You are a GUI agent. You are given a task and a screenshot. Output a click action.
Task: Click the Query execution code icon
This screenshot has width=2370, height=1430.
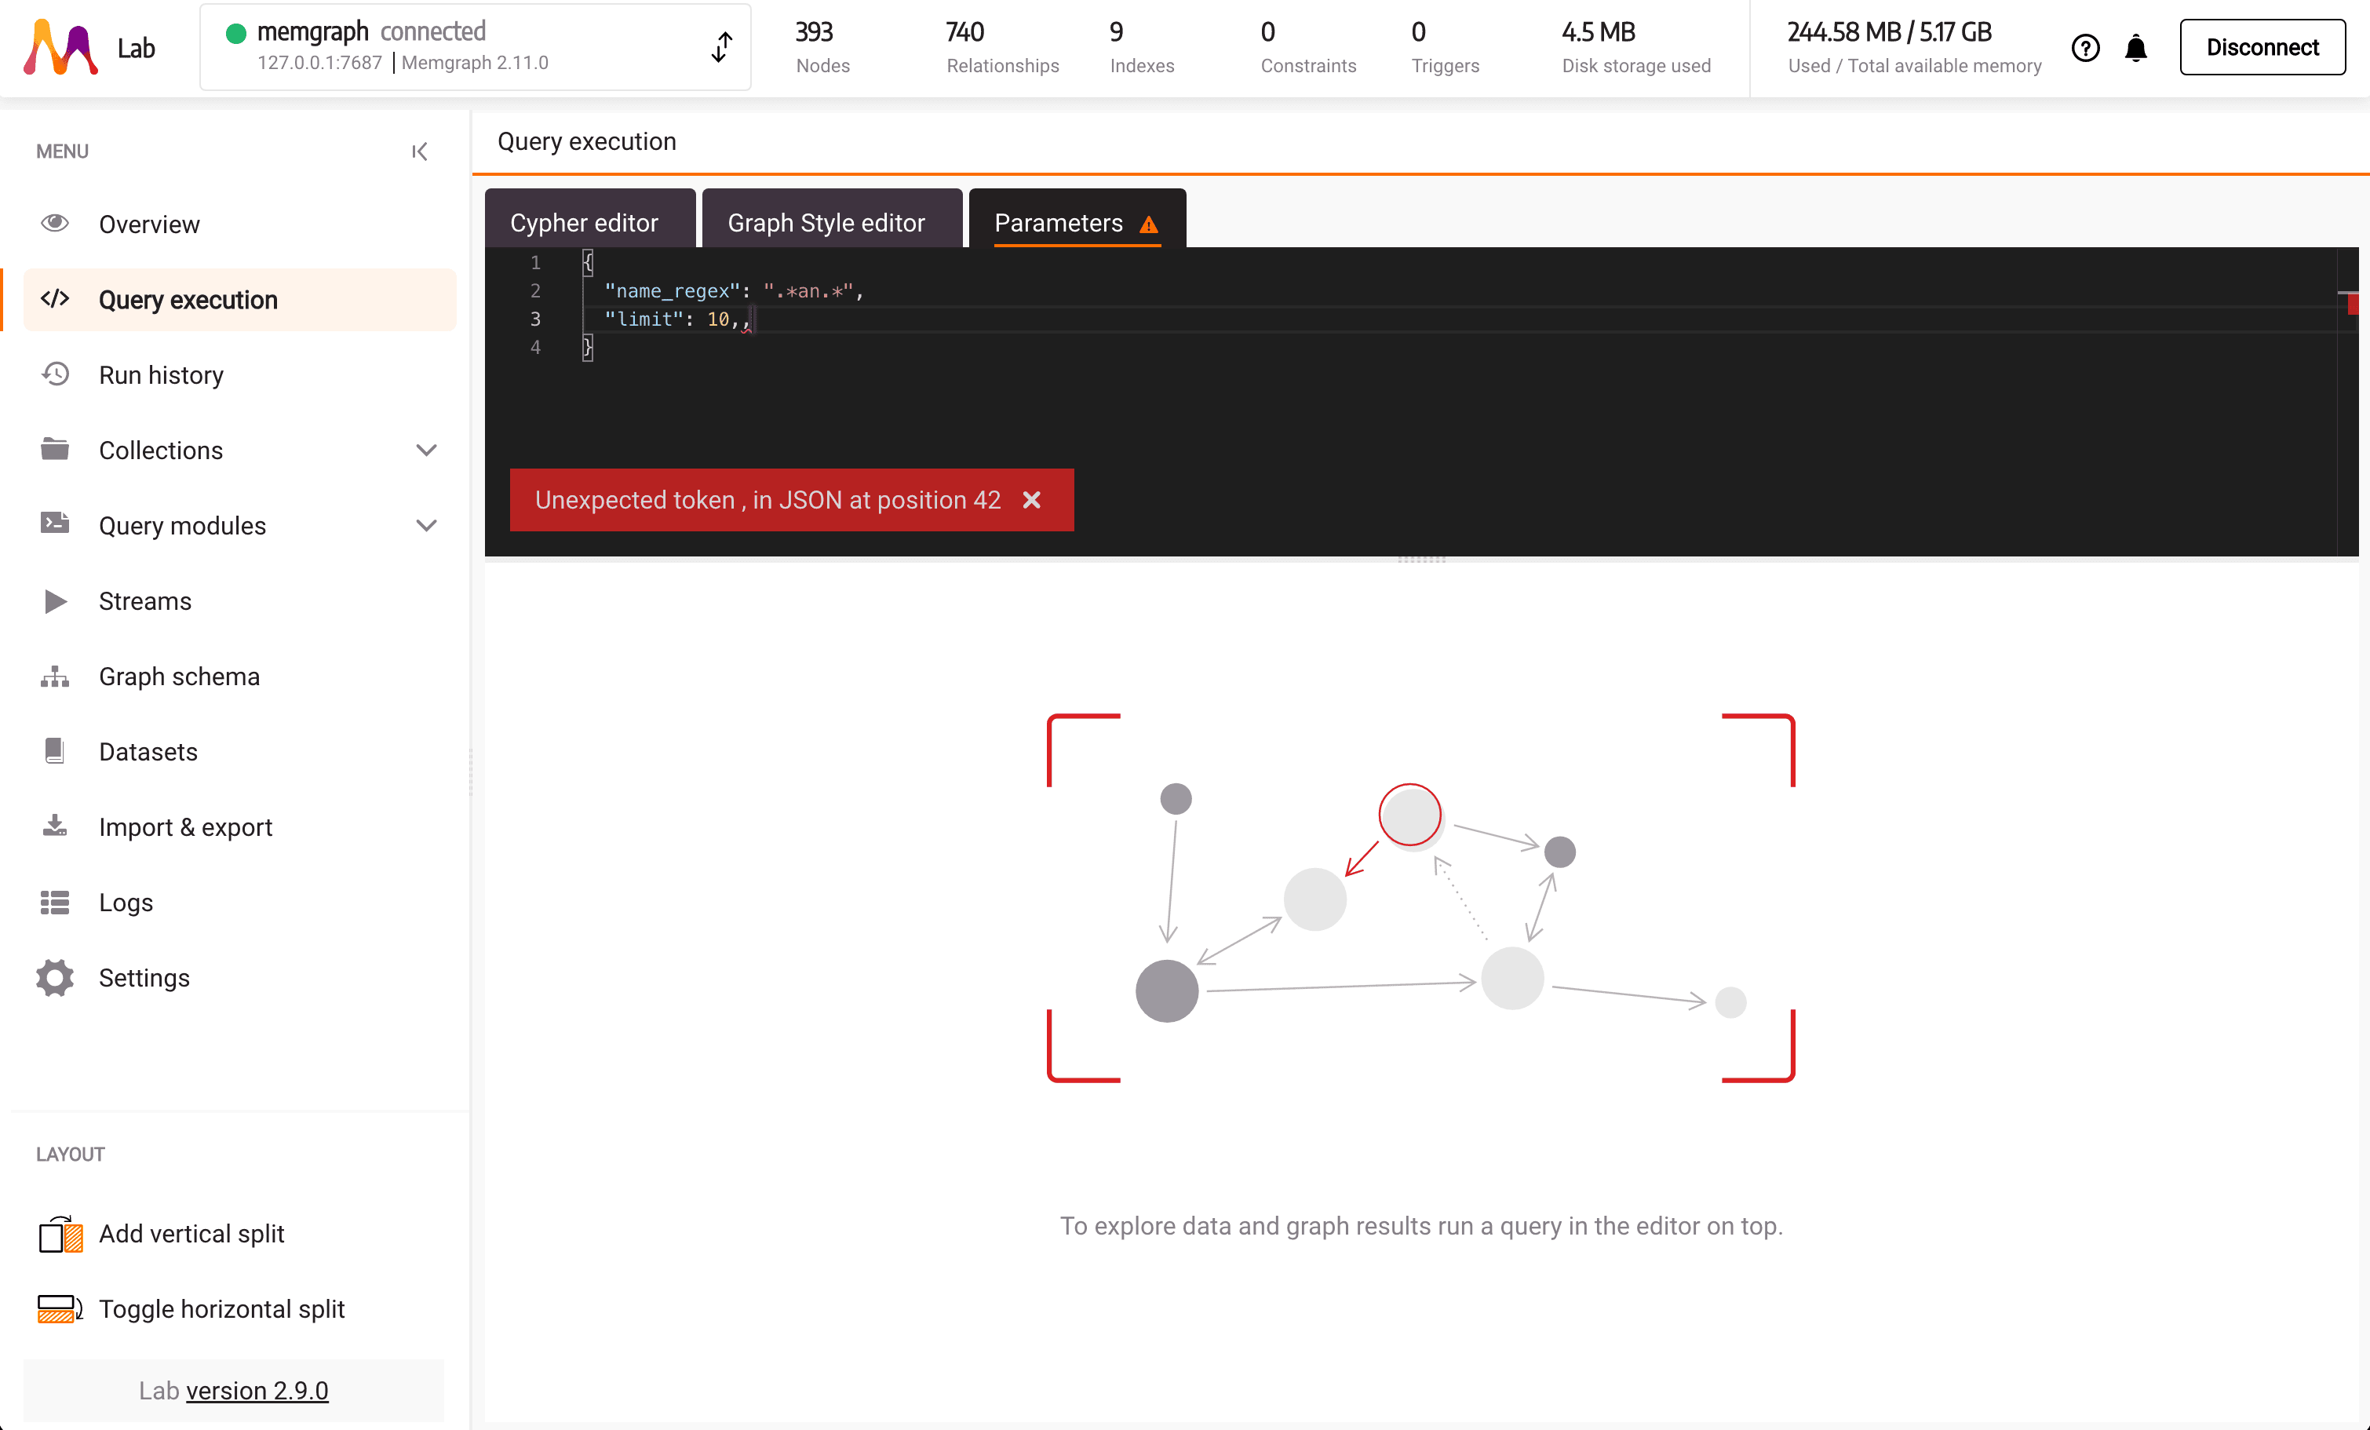coord(55,299)
